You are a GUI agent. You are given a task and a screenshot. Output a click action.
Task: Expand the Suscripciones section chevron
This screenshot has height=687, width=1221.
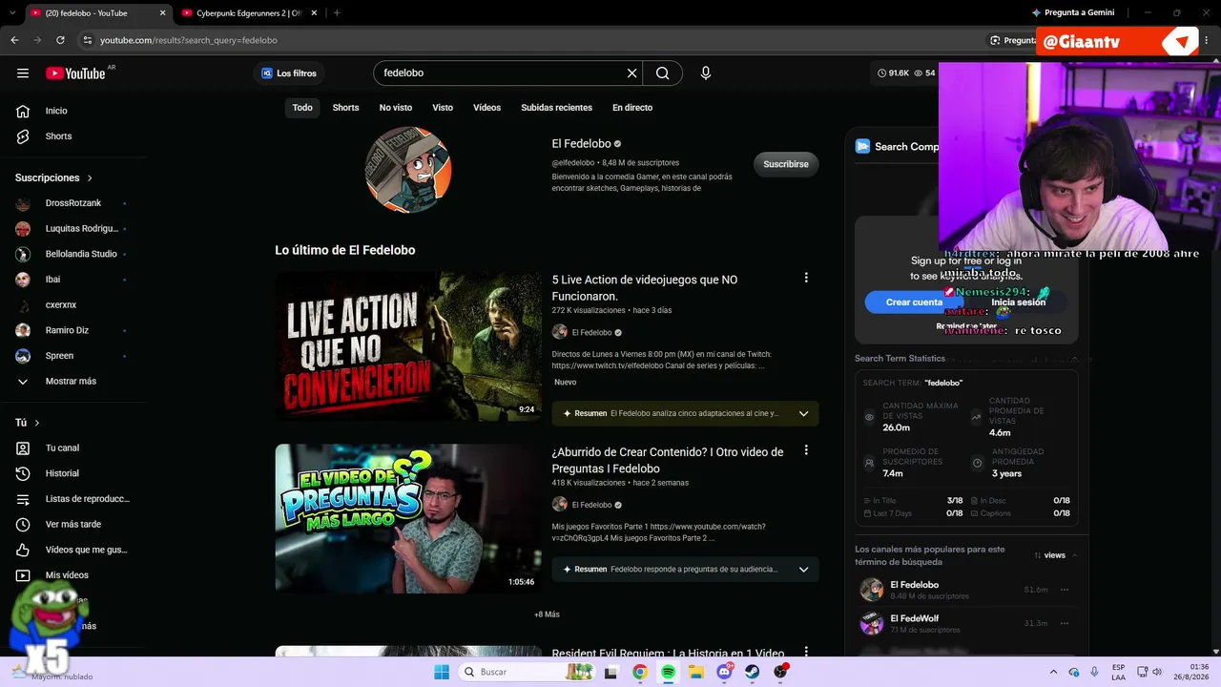click(x=90, y=178)
